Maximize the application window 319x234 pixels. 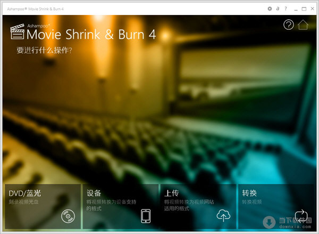click(x=304, y=9)
